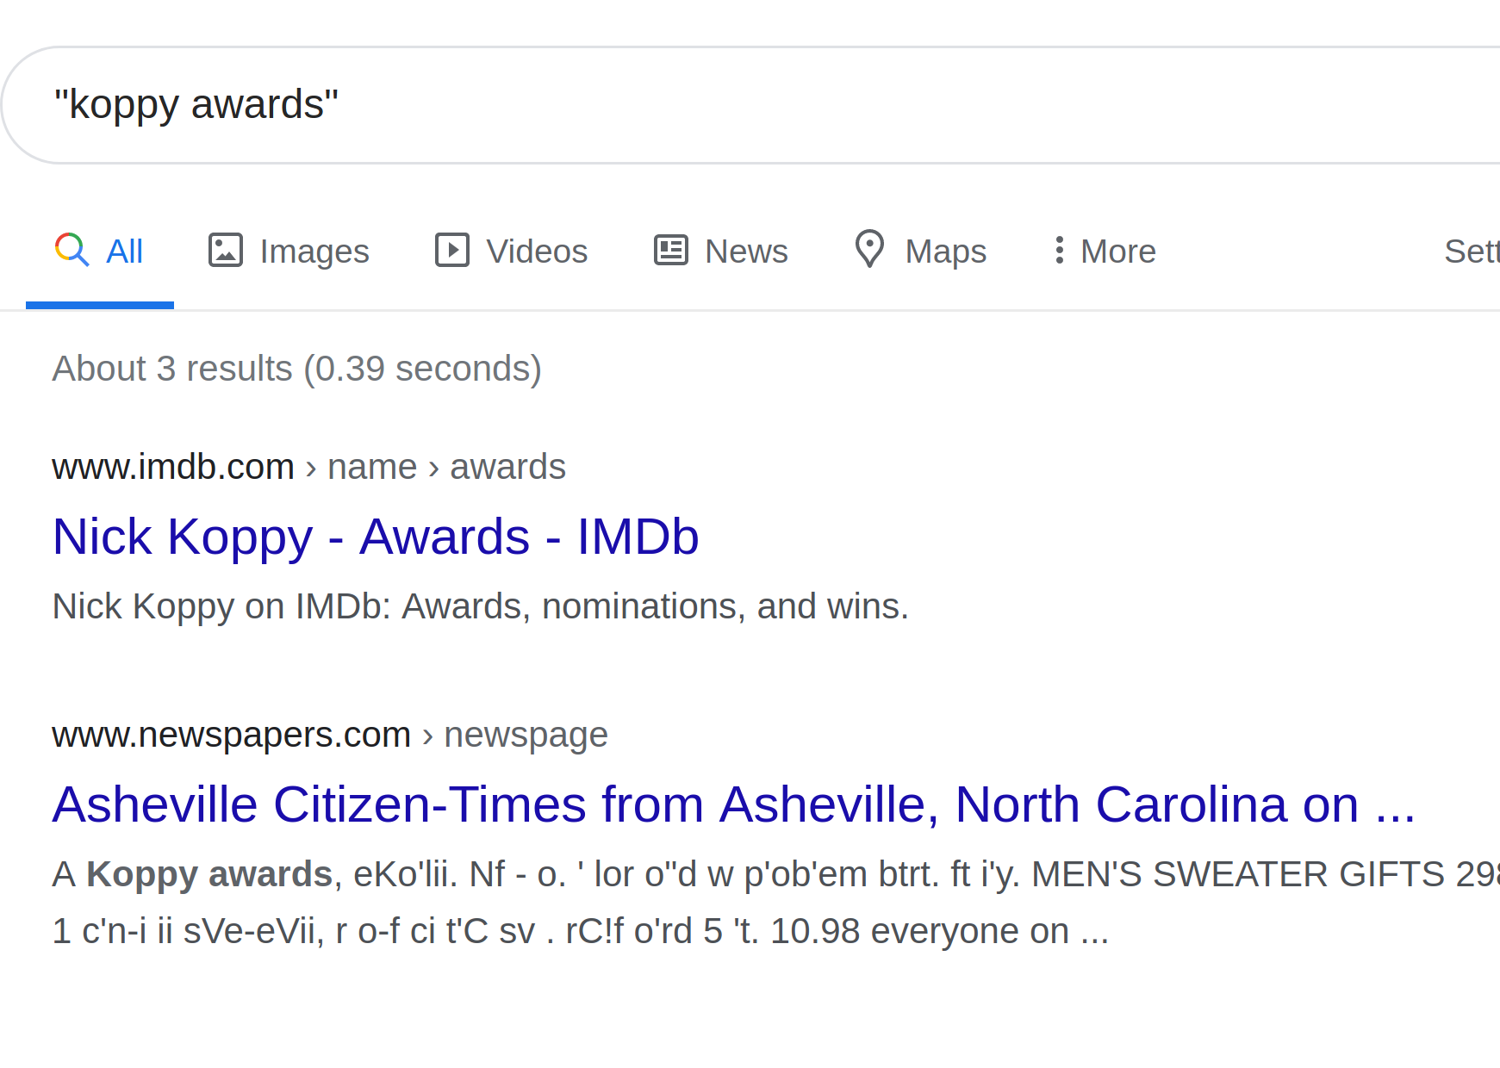The width and height of the screenshot is (1500, 1068).
Task: Open the More three-dots menu
Action: (1105, 251)
